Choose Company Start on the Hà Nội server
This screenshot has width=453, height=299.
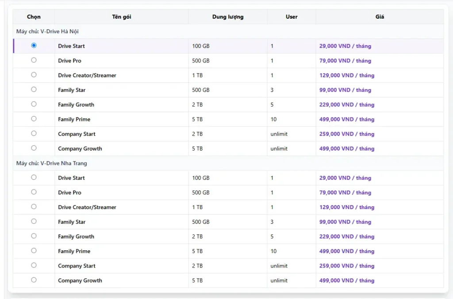click(34, 133)
